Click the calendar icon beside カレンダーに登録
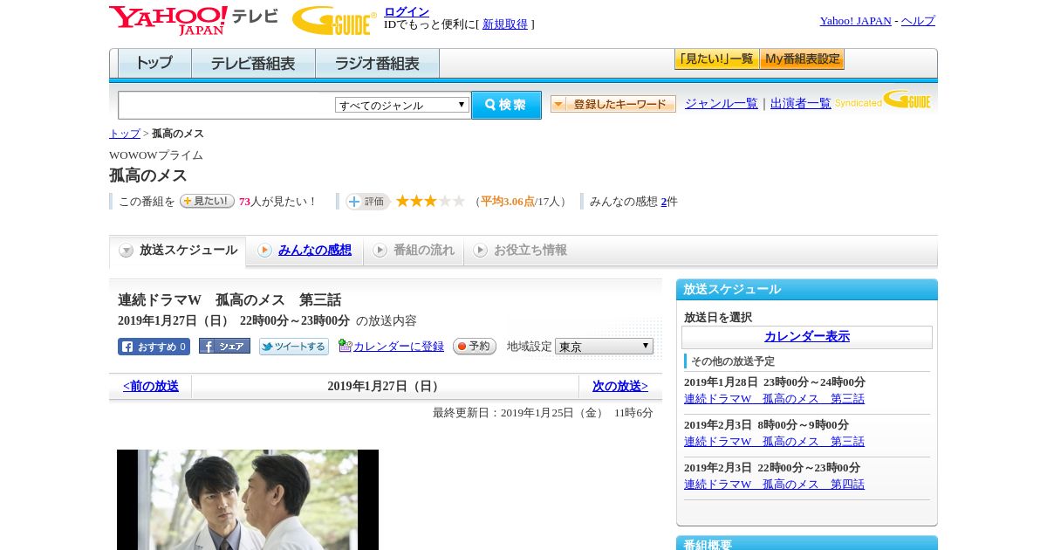1047x550 pixels. coord(345,346)
